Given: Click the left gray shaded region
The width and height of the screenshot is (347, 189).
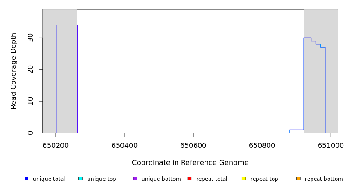Looking at the screenshot, I should 49,79.
